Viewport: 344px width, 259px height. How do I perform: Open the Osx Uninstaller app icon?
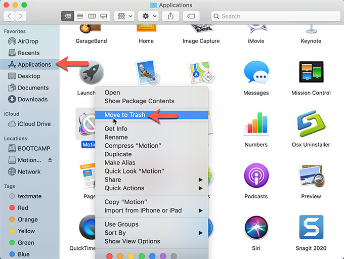[x=311, y=125]
